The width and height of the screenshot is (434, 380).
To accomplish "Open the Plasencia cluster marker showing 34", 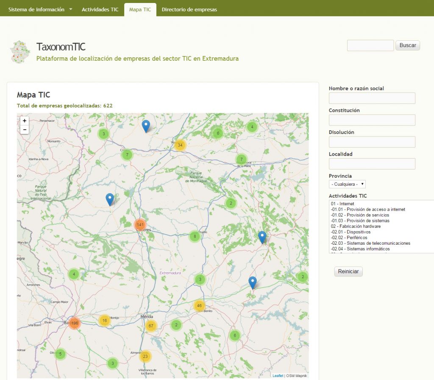I will [180, 145].
